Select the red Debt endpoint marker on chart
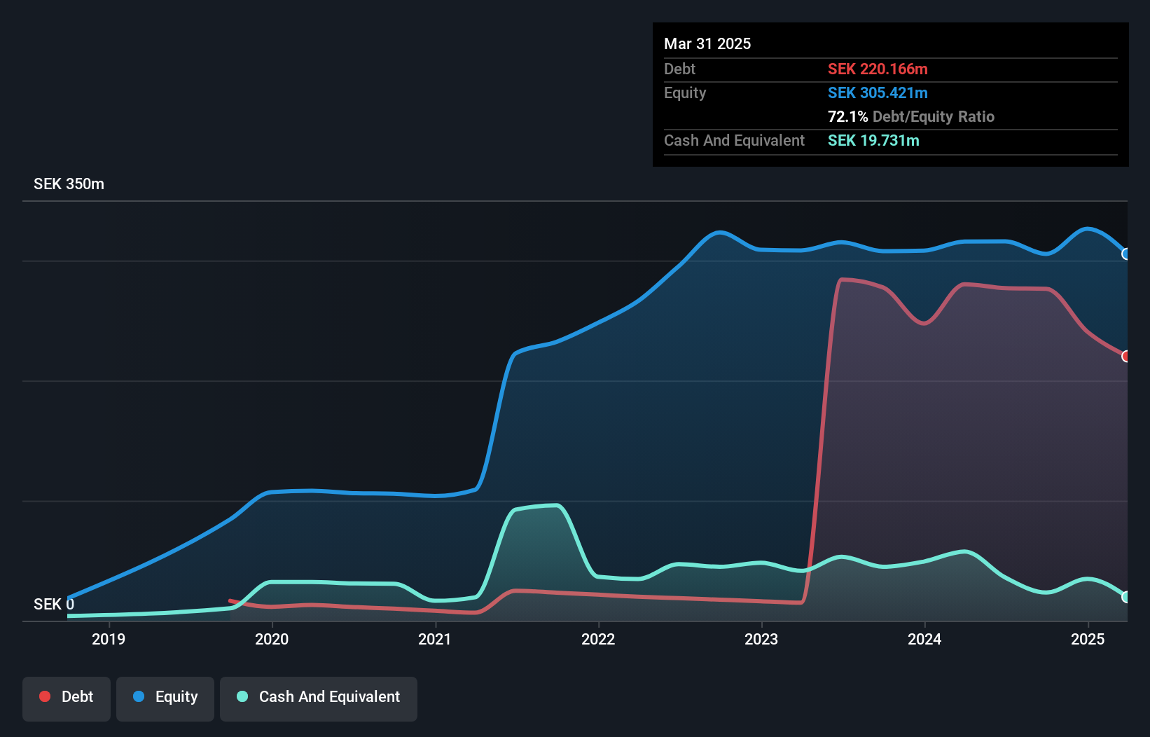1150x737 pixels. click(x=1126, y=356)
